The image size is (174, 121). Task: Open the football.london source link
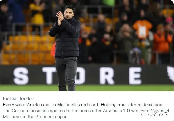tap(18, 98)
